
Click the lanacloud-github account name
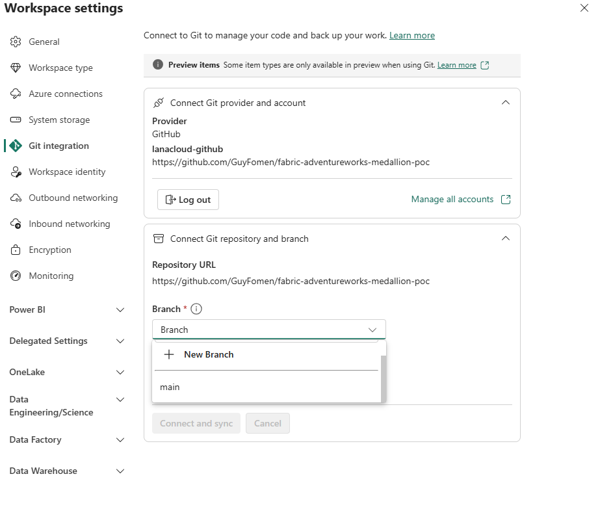[187, 150]
